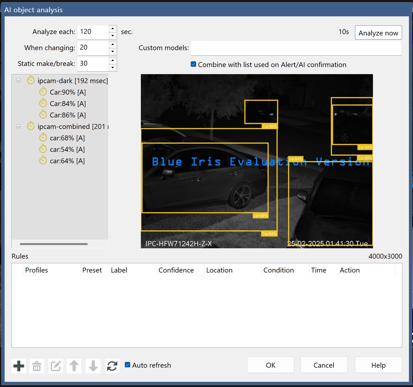Increase the Static make/break value
The width and height of the screenshot is (413, 387).
113,61
